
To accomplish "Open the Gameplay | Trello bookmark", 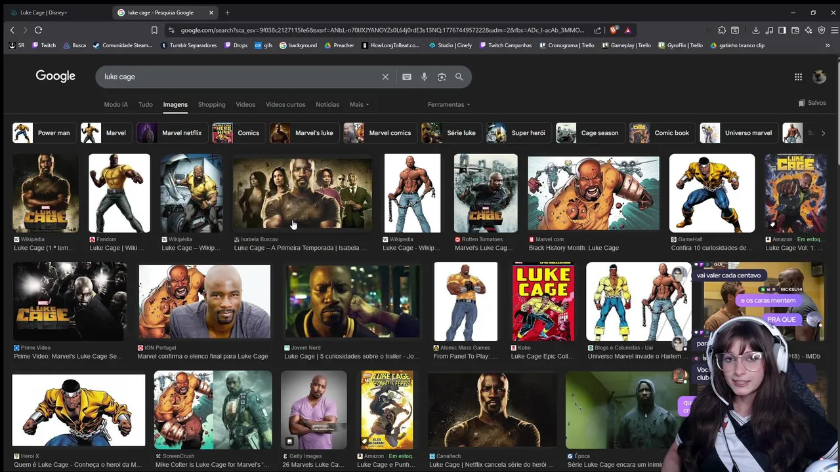I will [627, 45].
